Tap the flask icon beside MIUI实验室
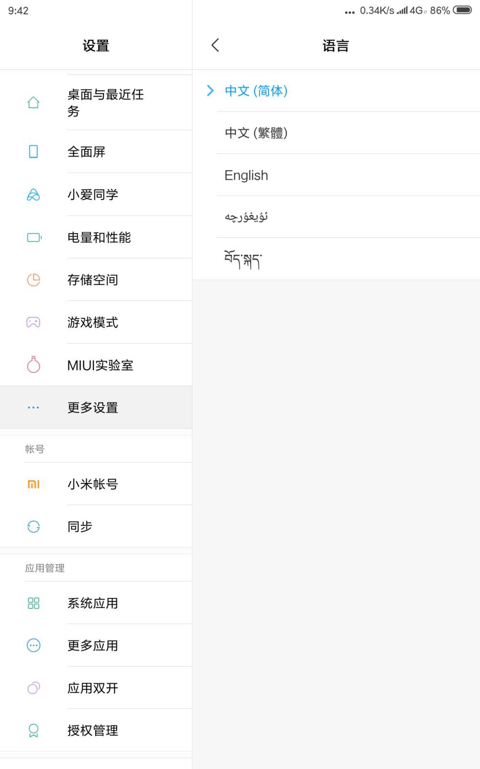The width and height of the screenshot is (480, 769). tap(33, 365)
